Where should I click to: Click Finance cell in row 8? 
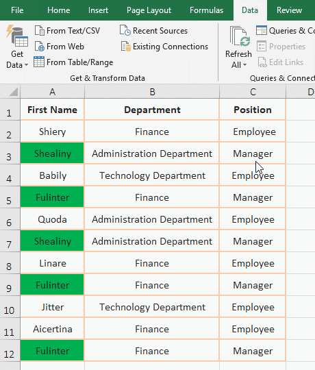[x=152, y=263]
